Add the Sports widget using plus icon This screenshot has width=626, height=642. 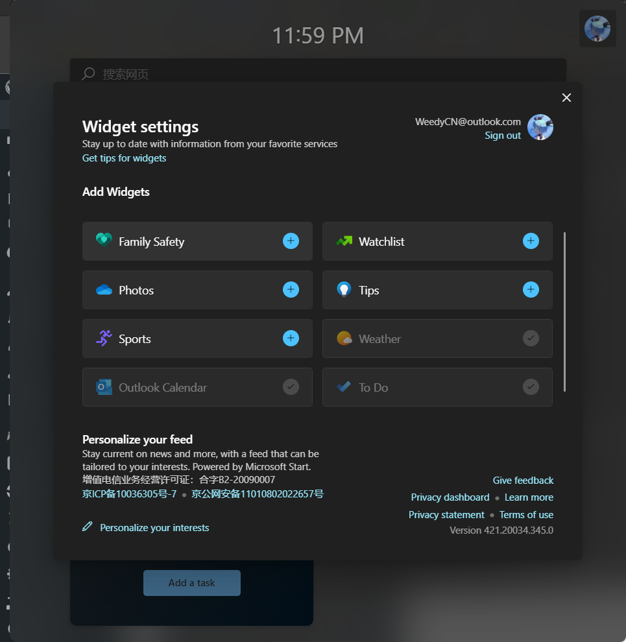291,339
